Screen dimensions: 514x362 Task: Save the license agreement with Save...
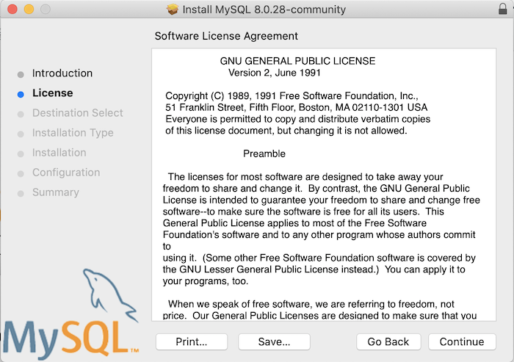click(x=274, y=342)
